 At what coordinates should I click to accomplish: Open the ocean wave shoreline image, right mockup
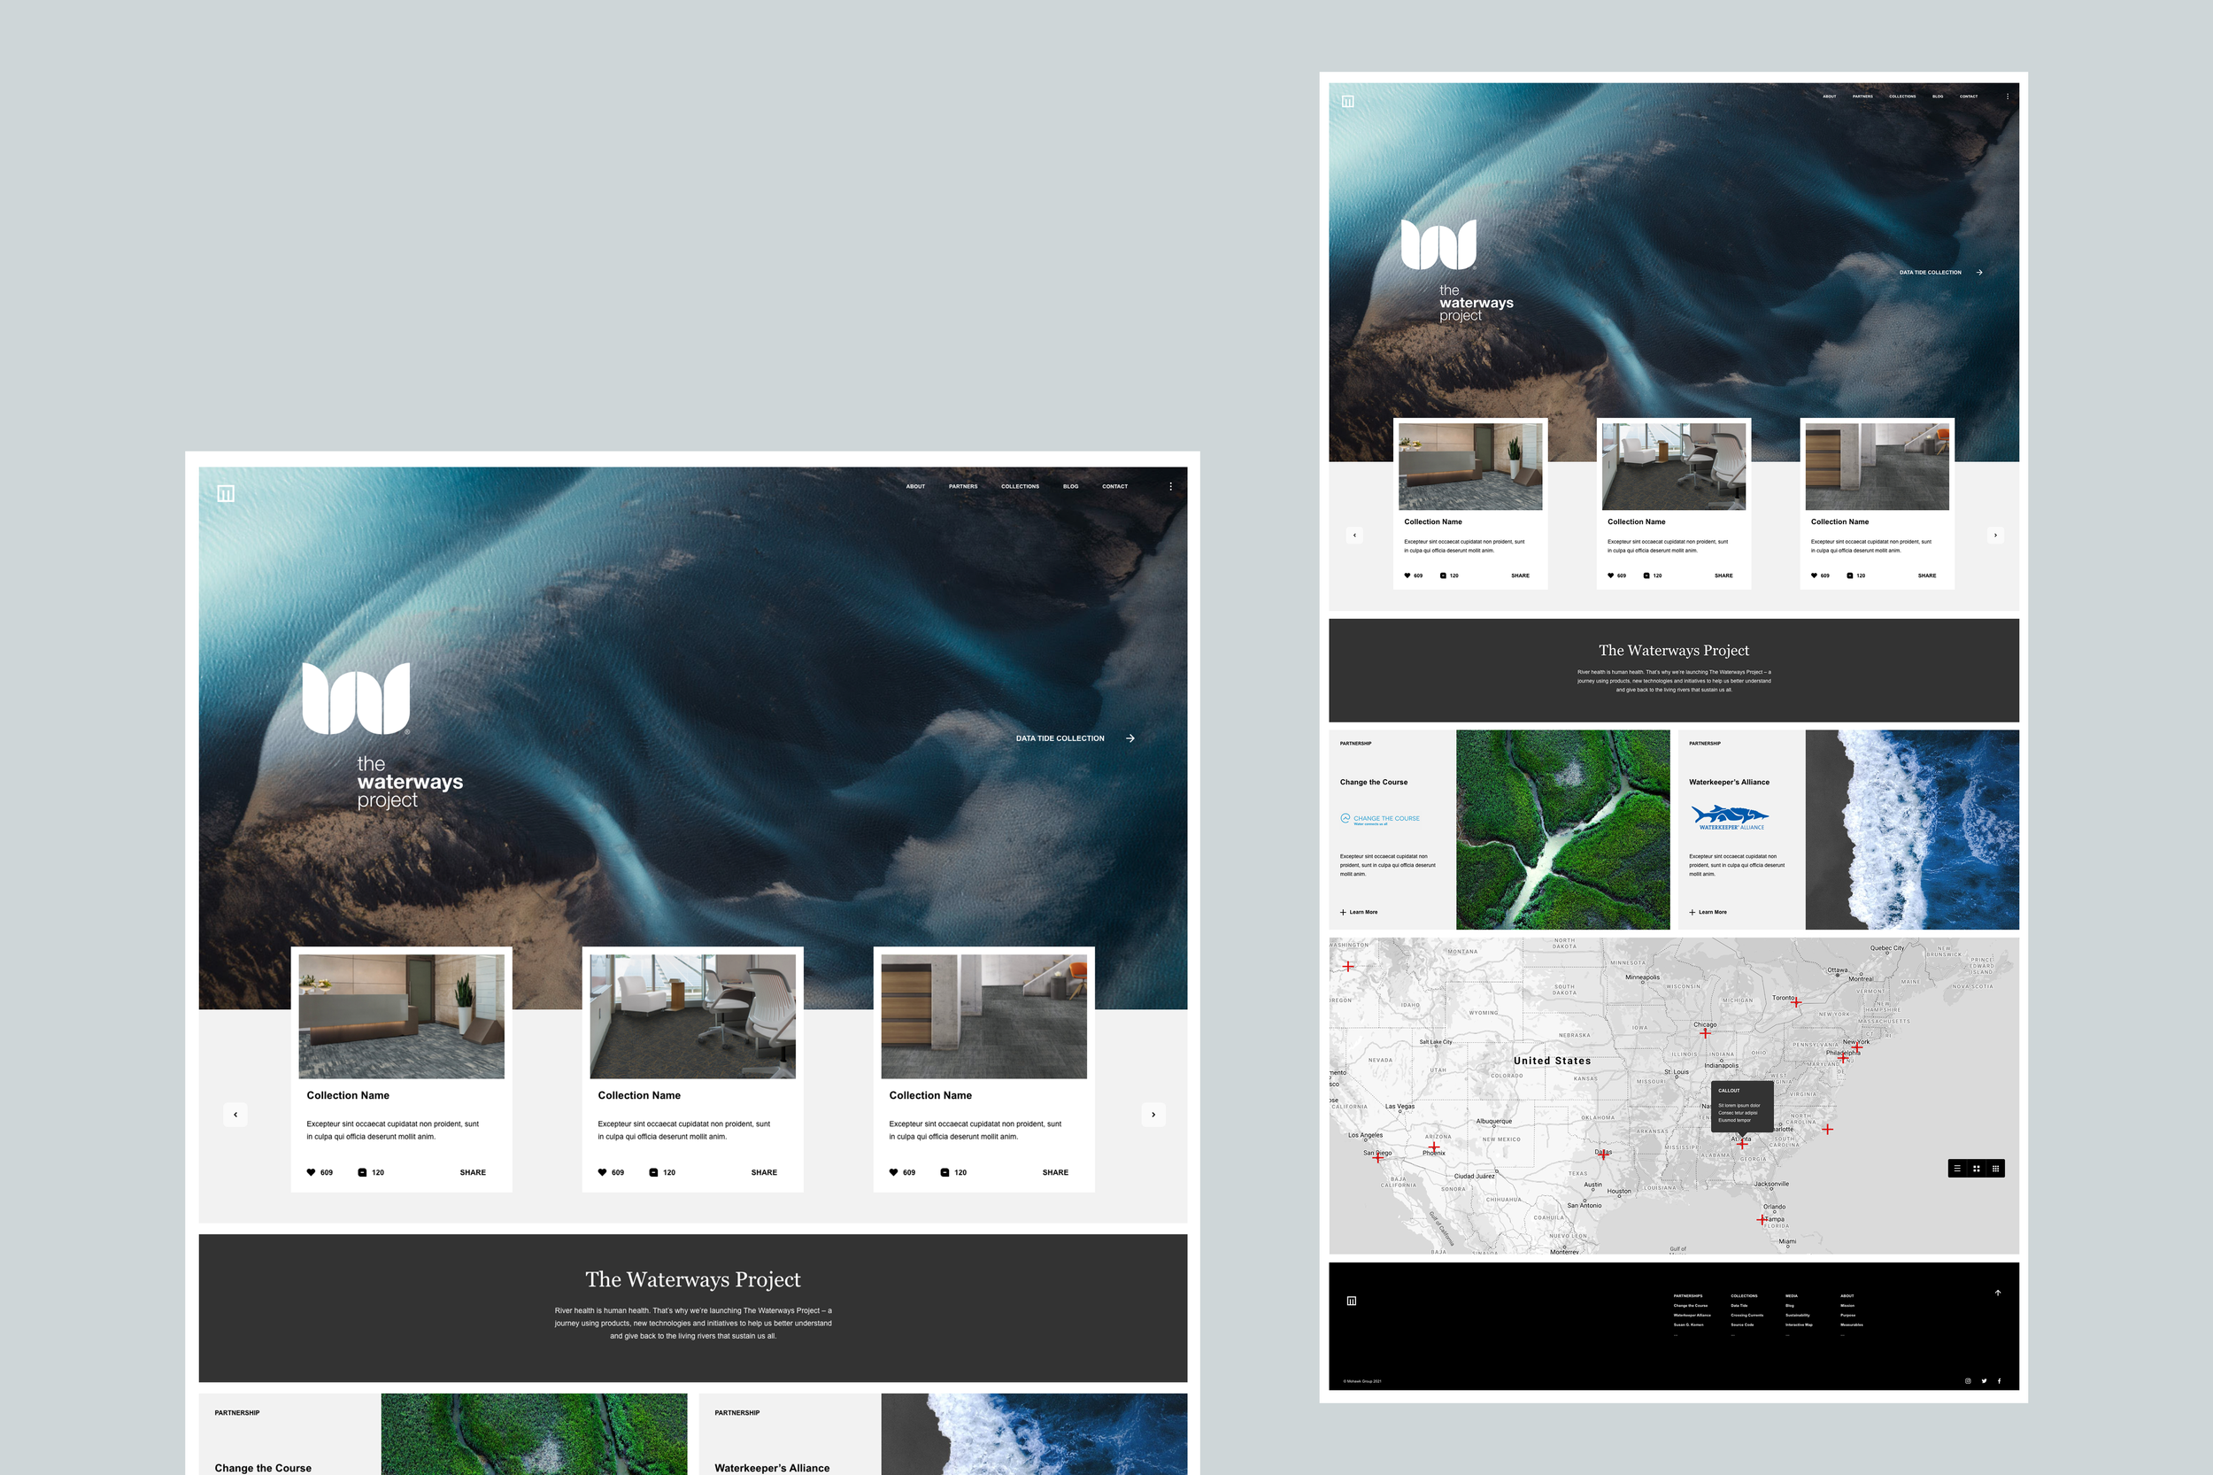coord(1912,830)
